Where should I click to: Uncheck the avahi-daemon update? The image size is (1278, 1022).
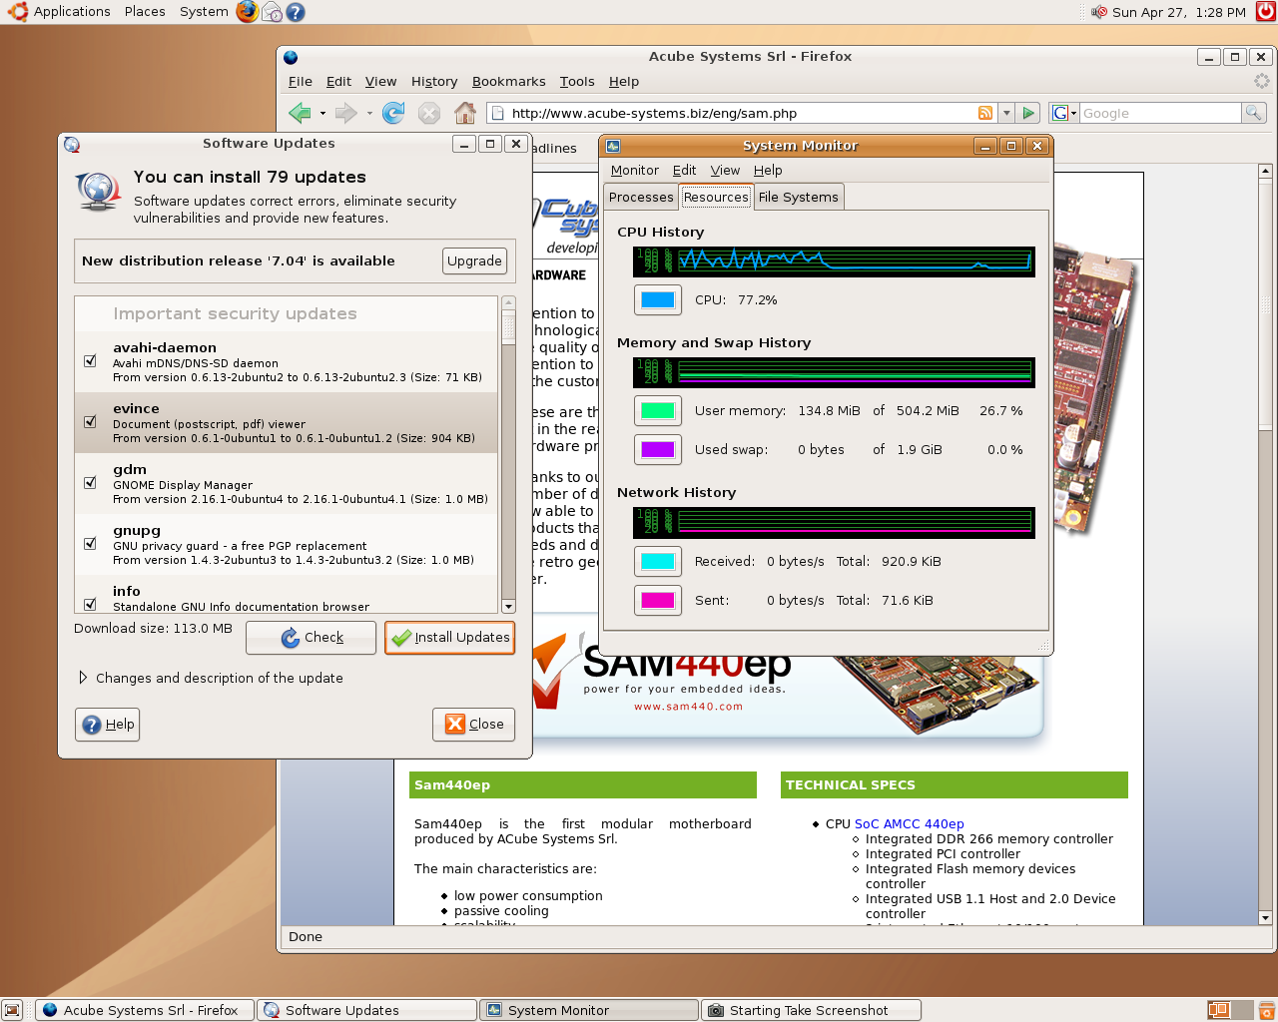pos(90,361)
